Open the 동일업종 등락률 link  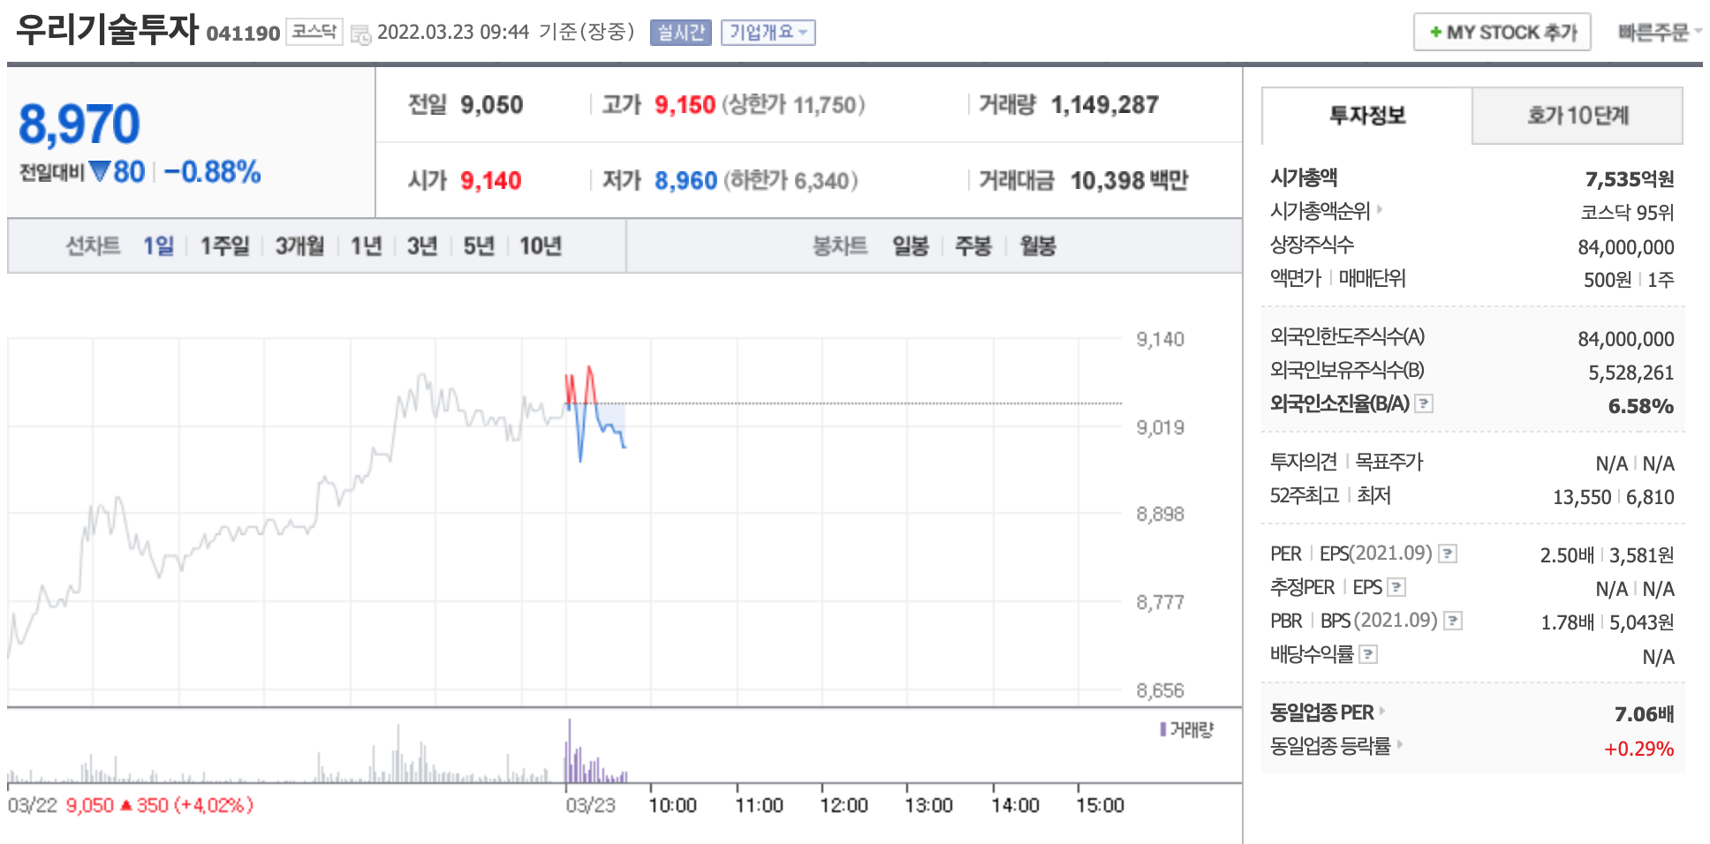tap(1335, 746)
